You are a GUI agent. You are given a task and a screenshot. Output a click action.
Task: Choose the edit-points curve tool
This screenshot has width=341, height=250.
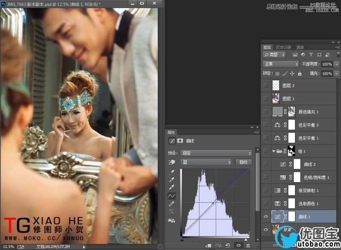click(171, 196)
